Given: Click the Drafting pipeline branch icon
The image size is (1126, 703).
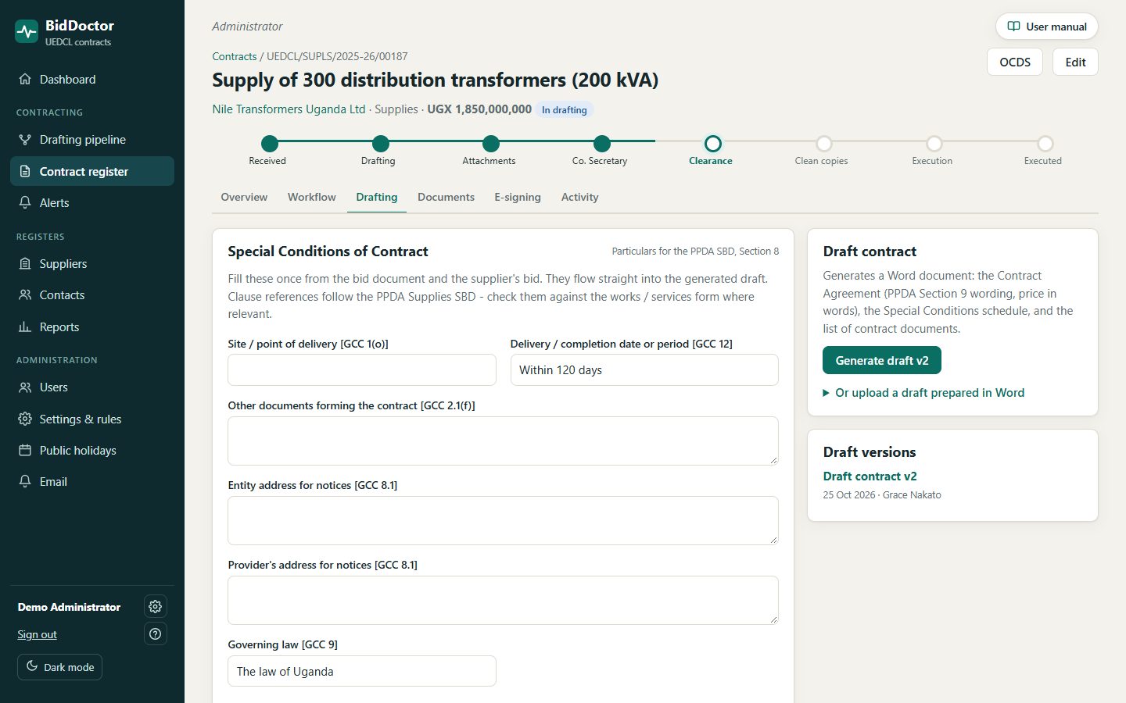Looking at the screenshot, I should [25, 140].
